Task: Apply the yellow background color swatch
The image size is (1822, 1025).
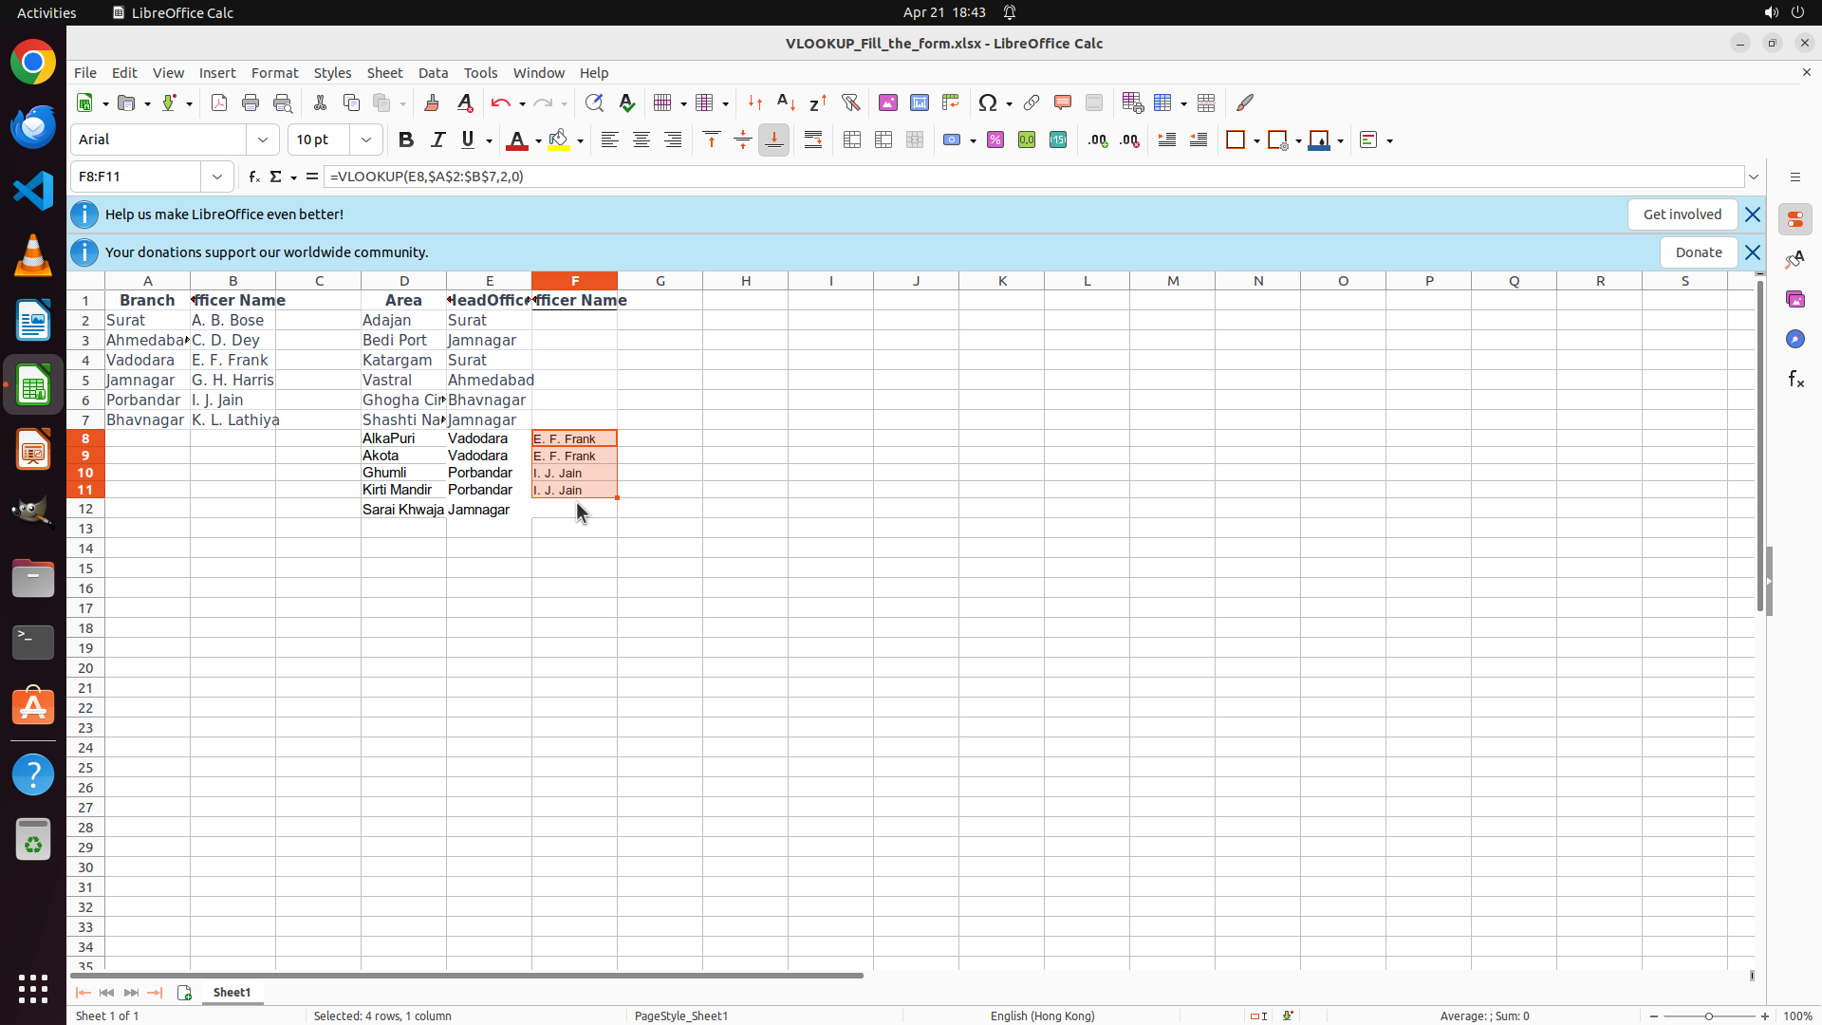Action: [x=559, y=140]
